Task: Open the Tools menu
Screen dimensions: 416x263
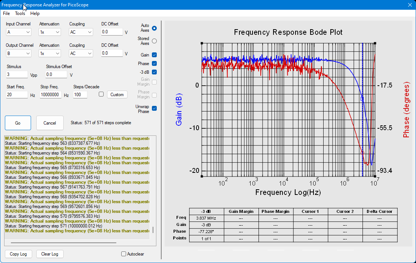Action: [x=20, y=13]
